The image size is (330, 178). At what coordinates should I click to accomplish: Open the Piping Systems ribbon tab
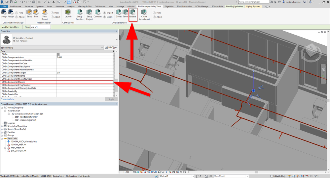(x=253, y=7)
